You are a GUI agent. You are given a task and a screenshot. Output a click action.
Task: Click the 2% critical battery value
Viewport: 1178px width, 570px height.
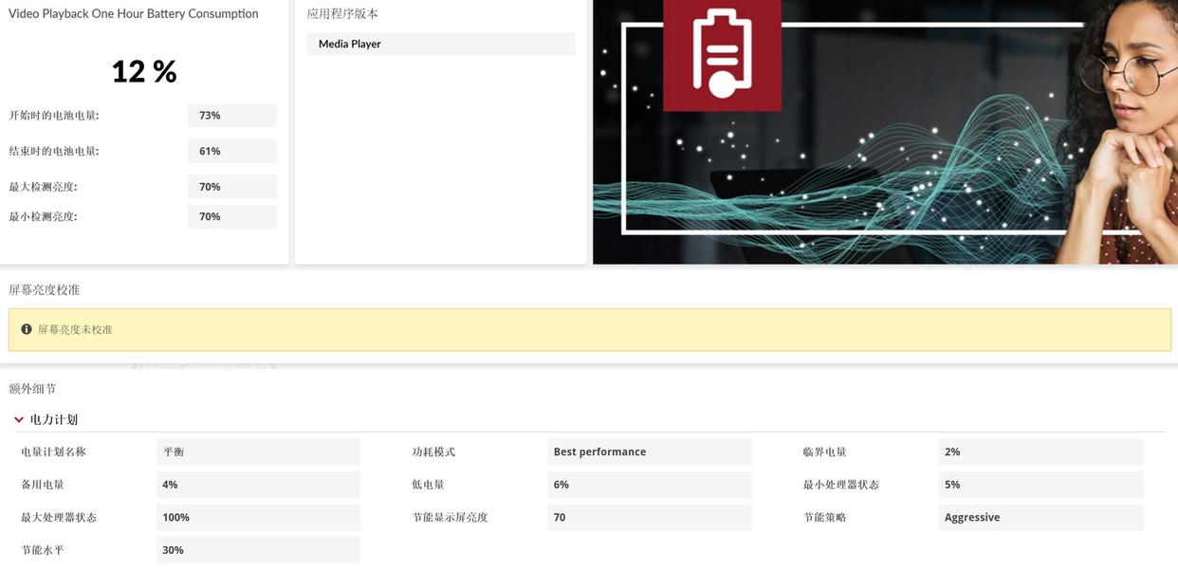pos(1040,451)
